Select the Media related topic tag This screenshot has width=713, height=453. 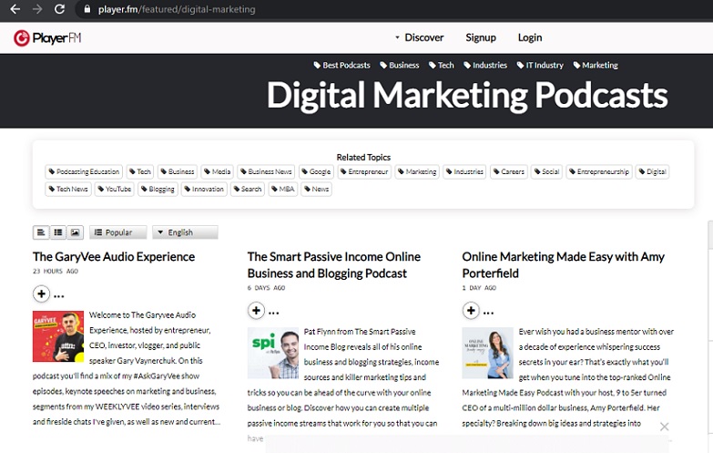pyautogui.click(x=218, y=171)
